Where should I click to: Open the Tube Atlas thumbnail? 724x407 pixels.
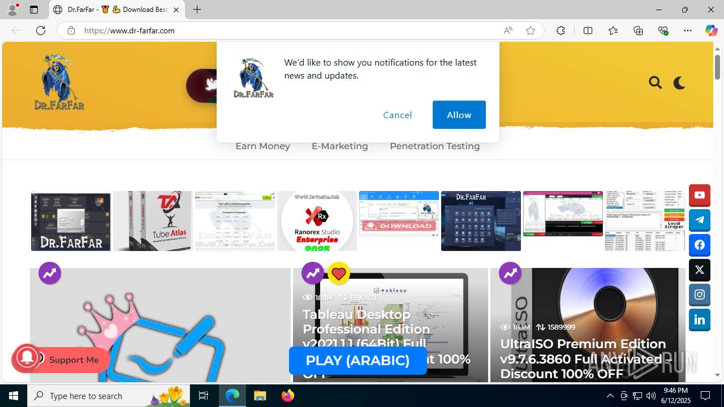point(153,221)
